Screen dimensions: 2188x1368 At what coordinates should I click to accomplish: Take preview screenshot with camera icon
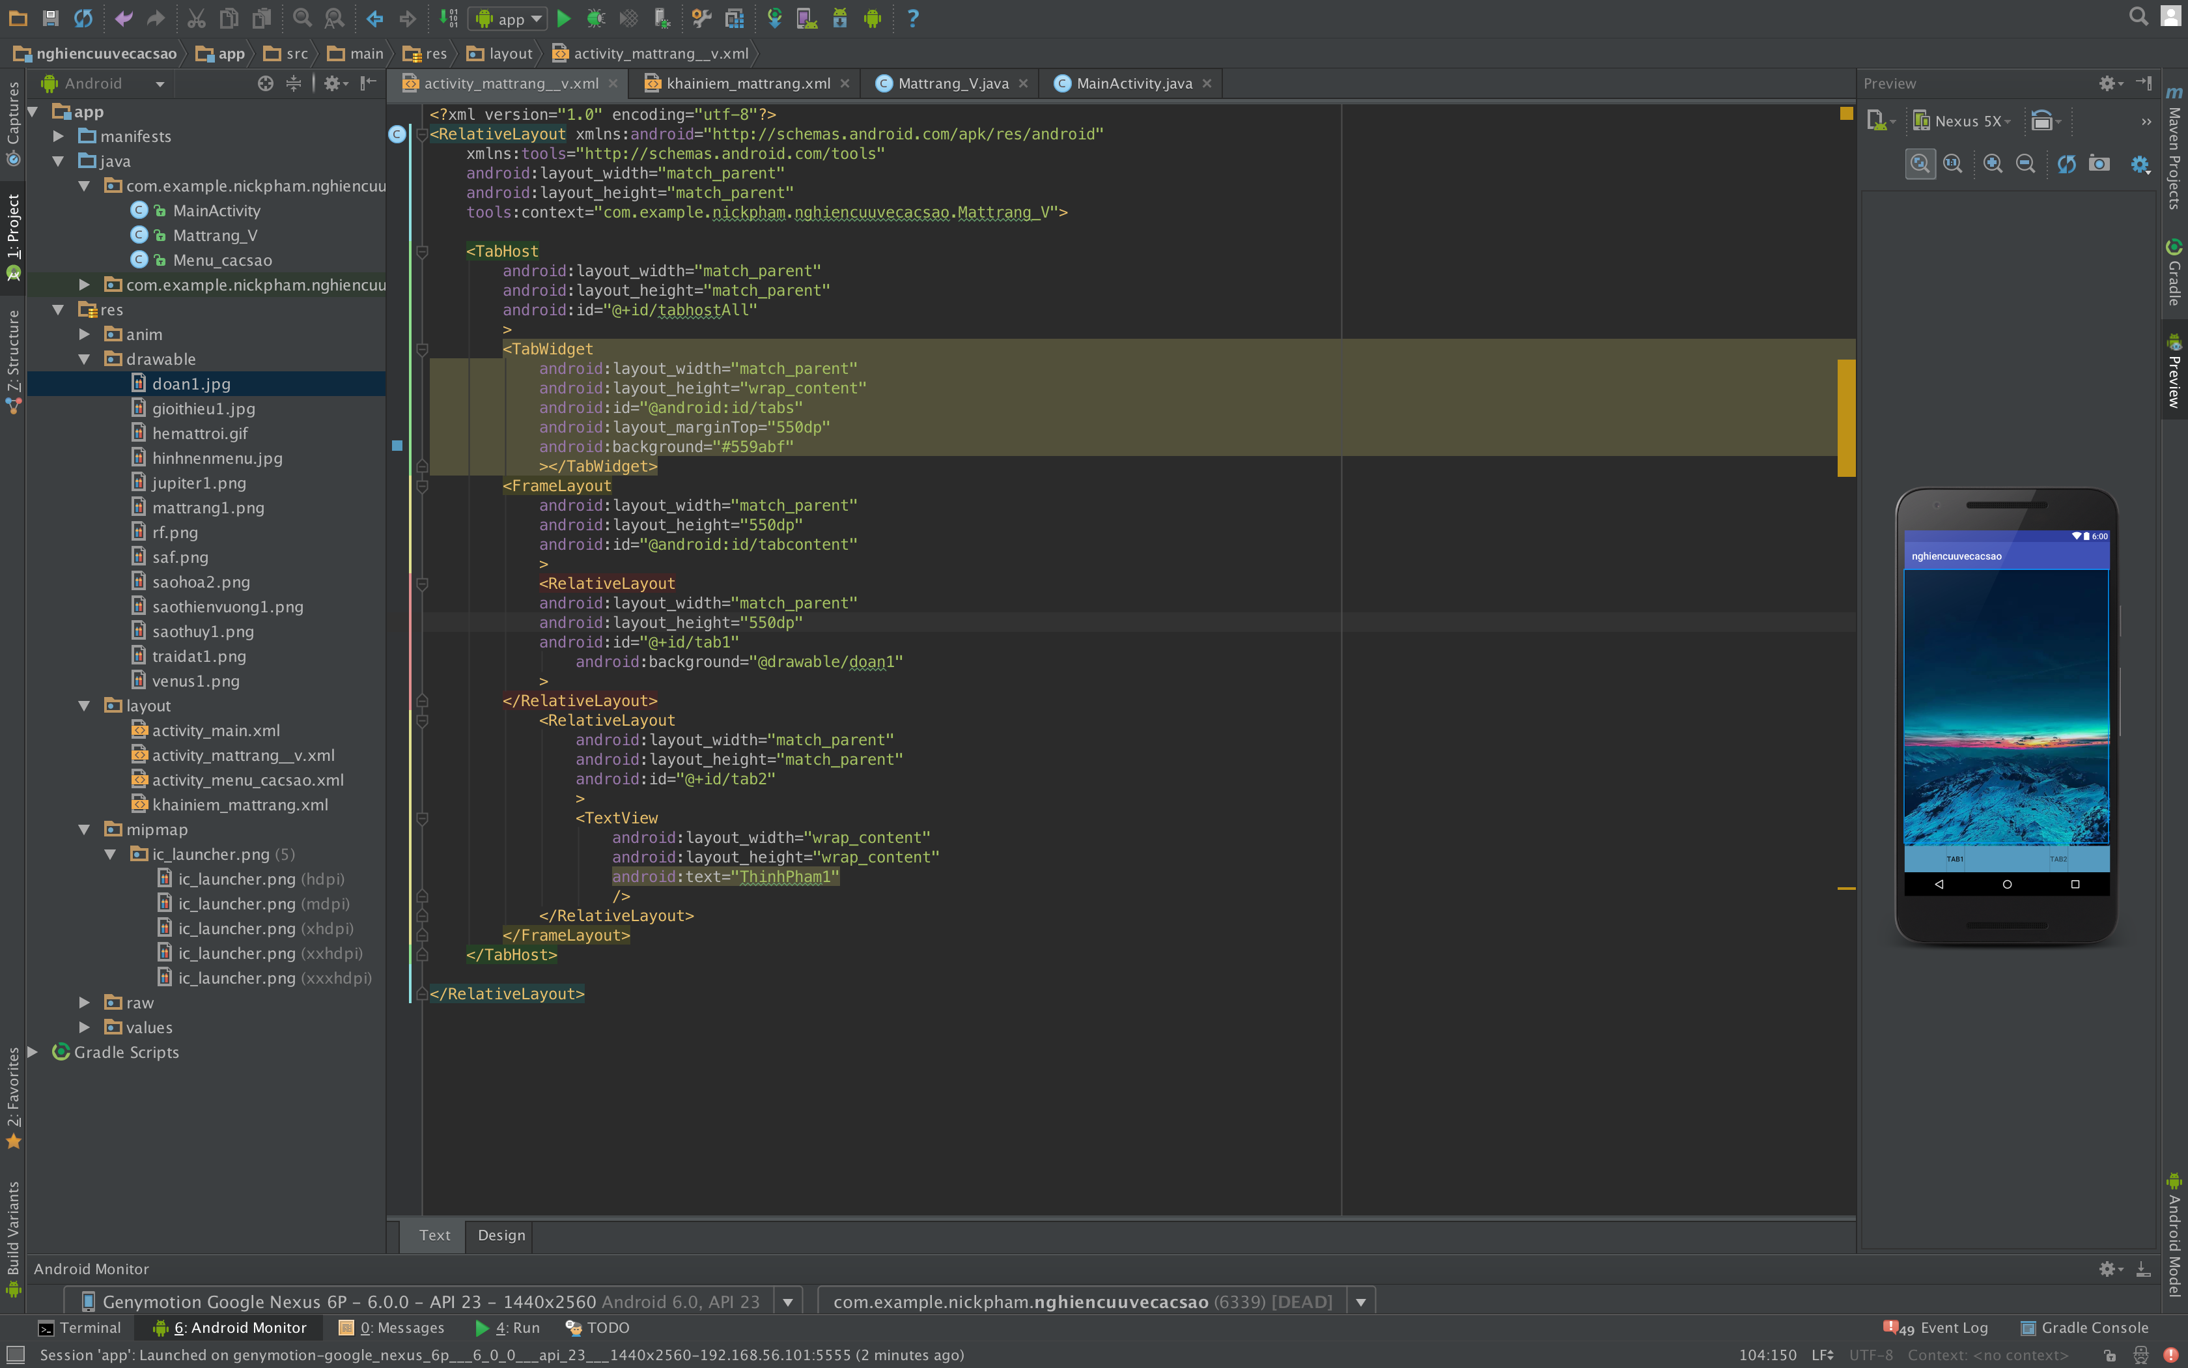coord(2099,164)
